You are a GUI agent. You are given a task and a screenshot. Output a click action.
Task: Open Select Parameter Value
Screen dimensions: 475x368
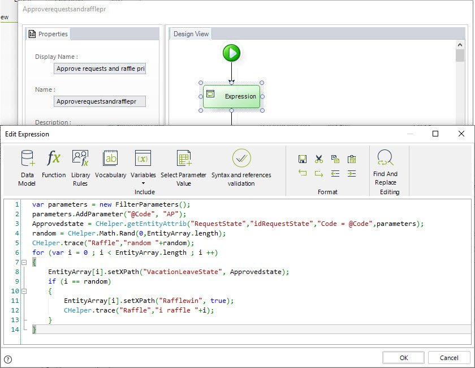pyautogui.click(x=184, y=168)
